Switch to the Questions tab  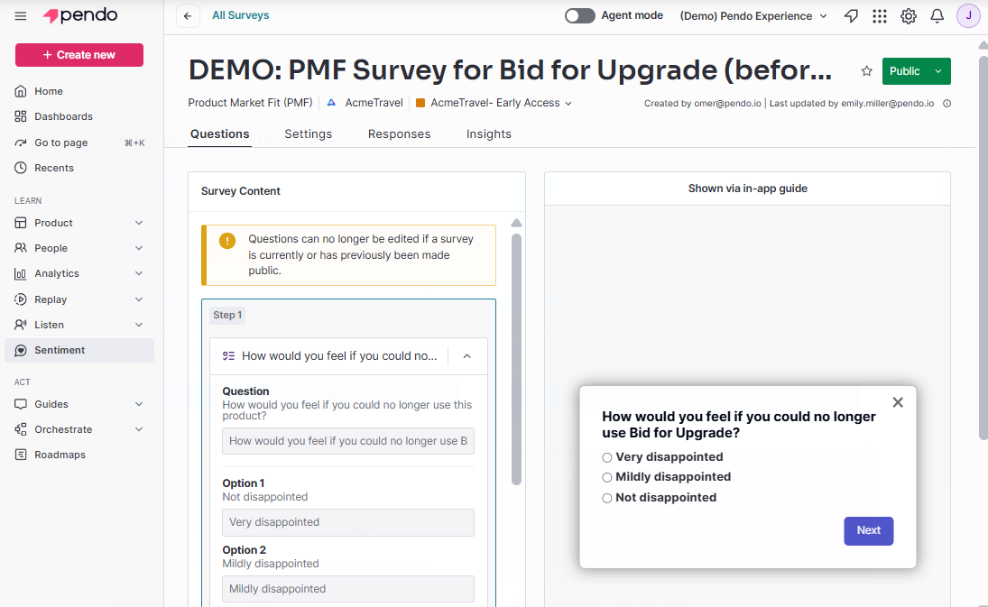point(220,134)
